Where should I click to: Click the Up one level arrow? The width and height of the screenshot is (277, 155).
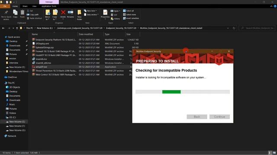coord(17,28)
